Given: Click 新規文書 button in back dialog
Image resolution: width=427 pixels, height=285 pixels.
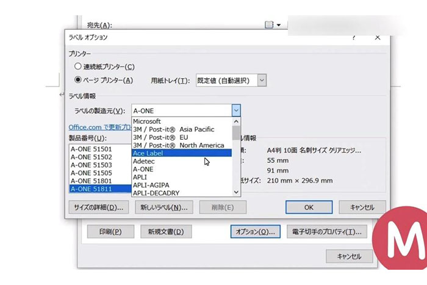Looking at the screenshot, I should pyautogui.click(x=166, y=231).
